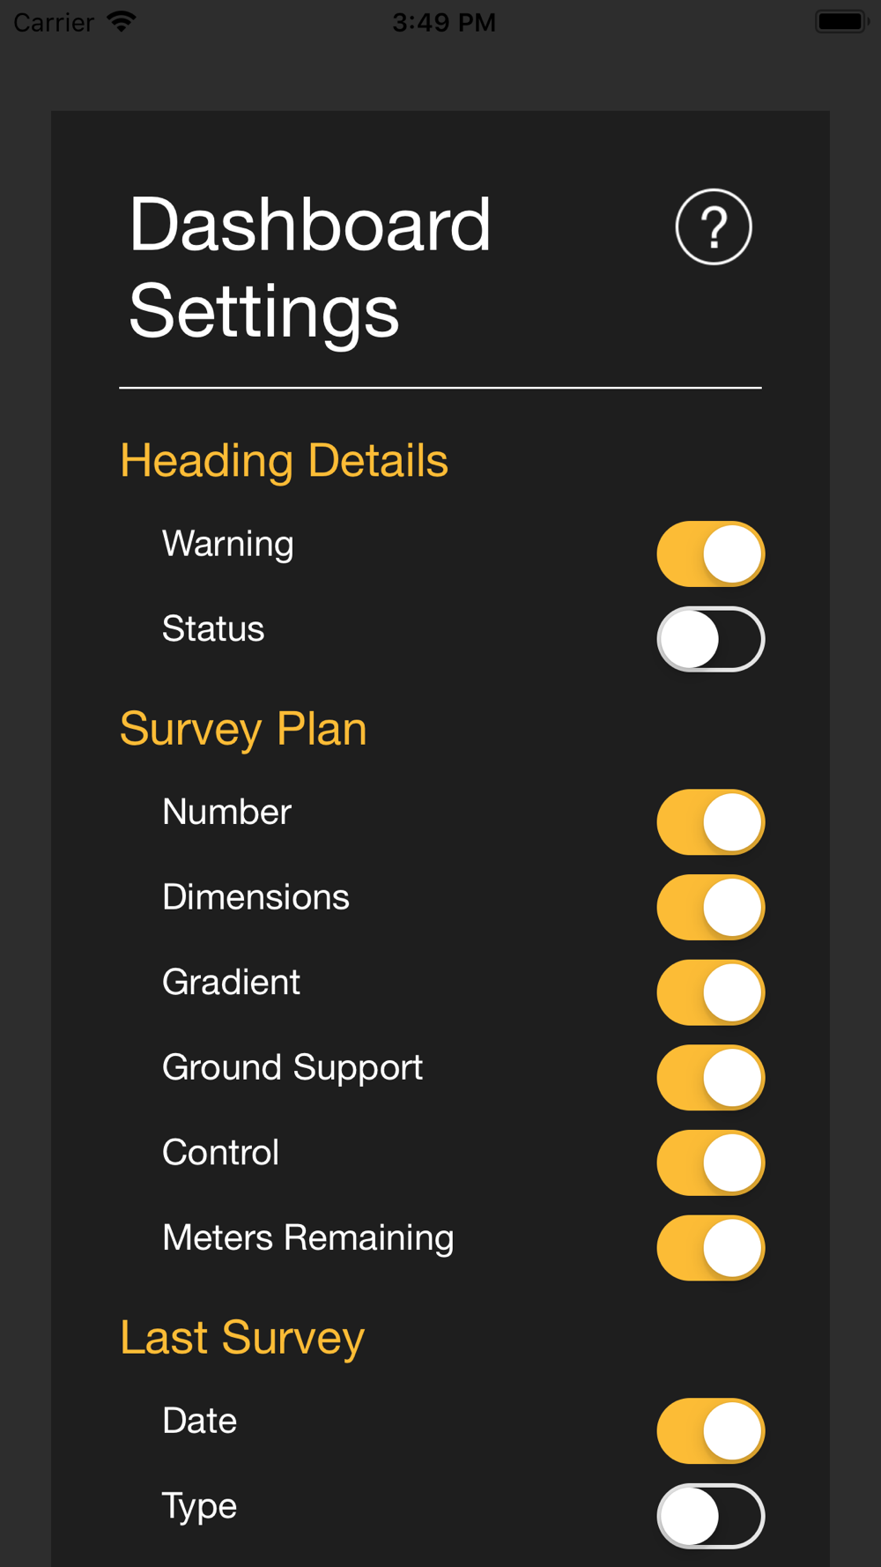
Task: Turn off the Number toggle
Action: pyautogui.click(x=710, y=822)
